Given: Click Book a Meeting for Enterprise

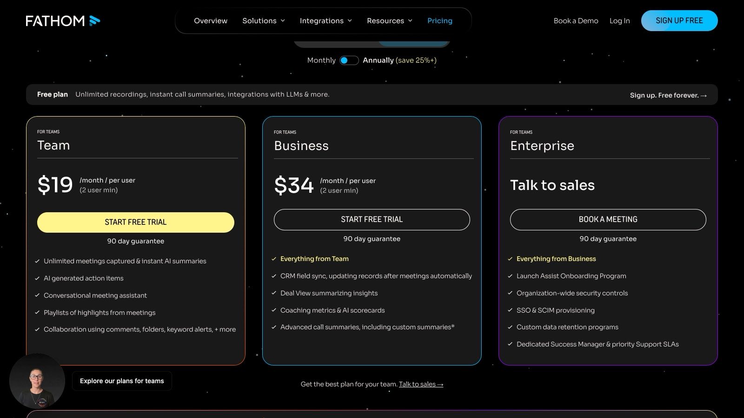Looking at the screenshot, I should [608, 219].
